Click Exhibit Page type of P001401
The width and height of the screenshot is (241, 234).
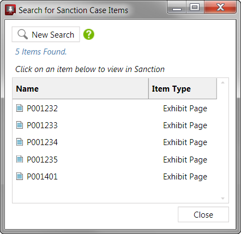(x=185, y=177)
